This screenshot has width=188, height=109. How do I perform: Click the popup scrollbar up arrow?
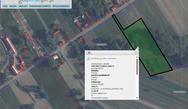point(137,57)
